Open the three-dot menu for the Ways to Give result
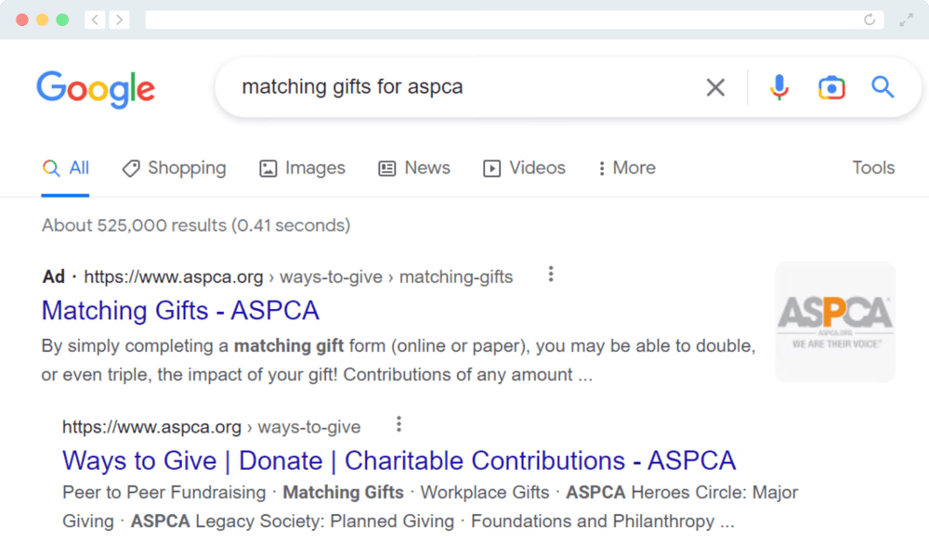The height and width of the screenshot is (555, 929). (398, 423)
